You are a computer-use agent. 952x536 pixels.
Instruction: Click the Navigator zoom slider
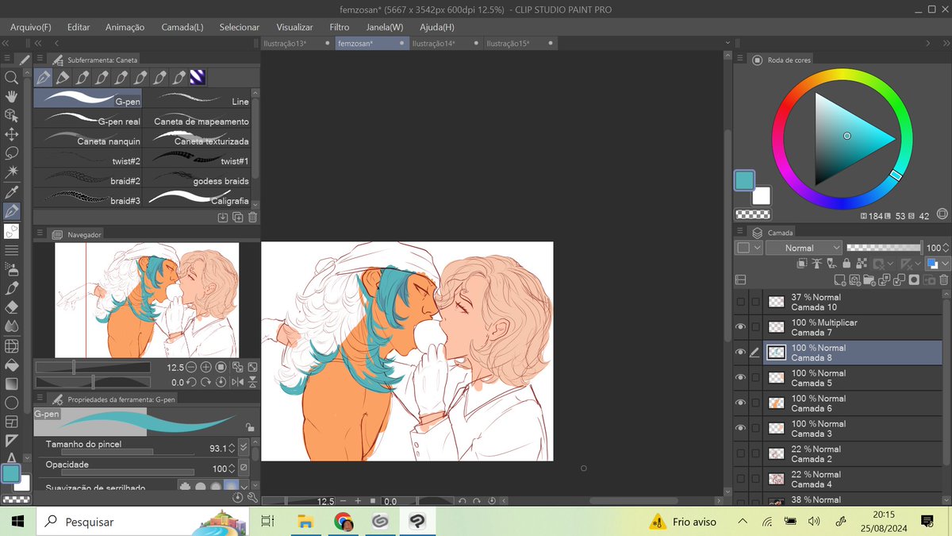pyautogui.click(x=93, y=368)
